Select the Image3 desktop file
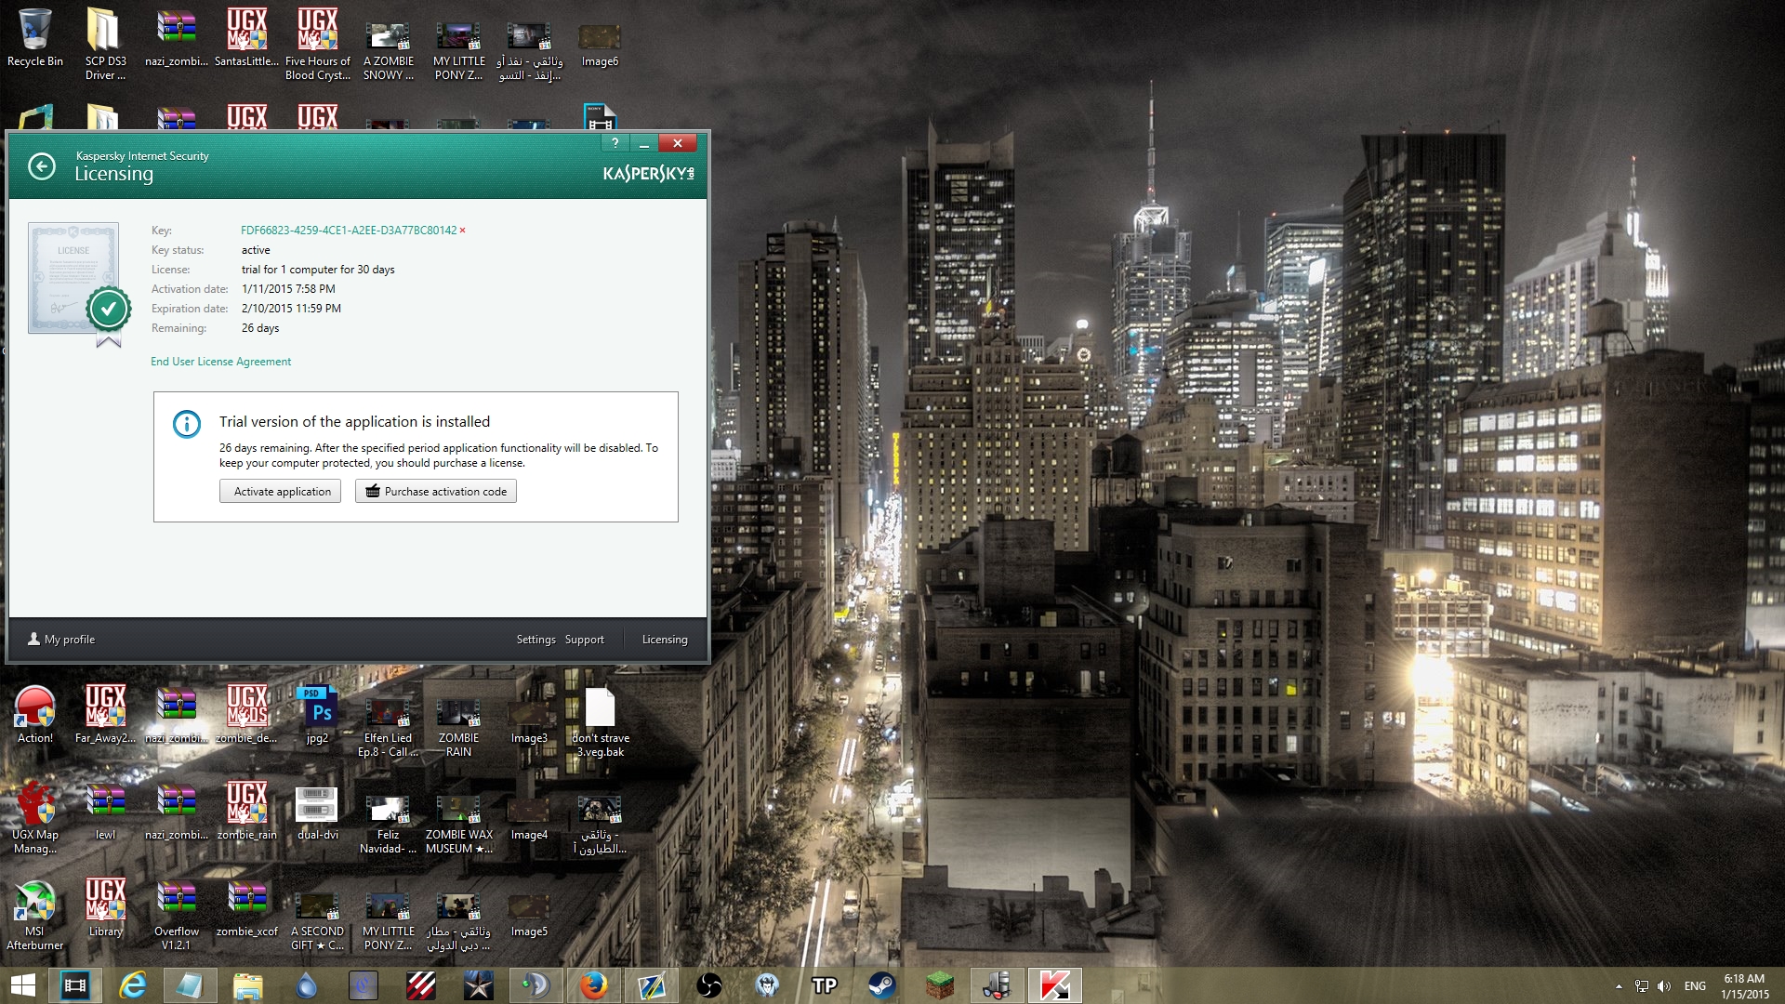Screen dimensions: 1785x1004 click(529, 721)
